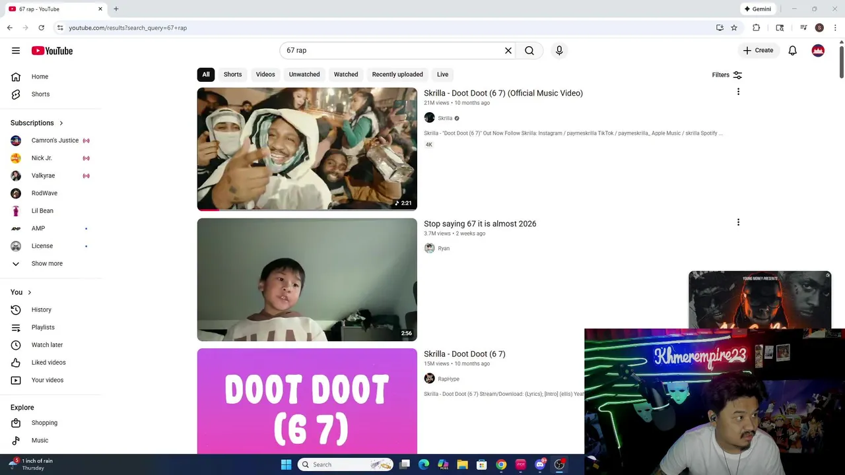The height and width of the screenshot is (475, 845).
Task: Close the '67 rap - YouTube' tab
Action: point(100,9)
